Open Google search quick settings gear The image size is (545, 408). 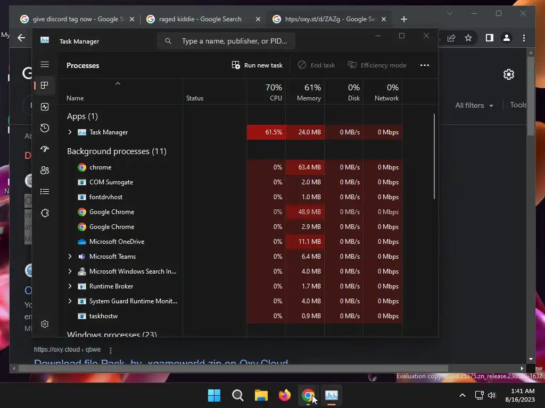(508, 74)
